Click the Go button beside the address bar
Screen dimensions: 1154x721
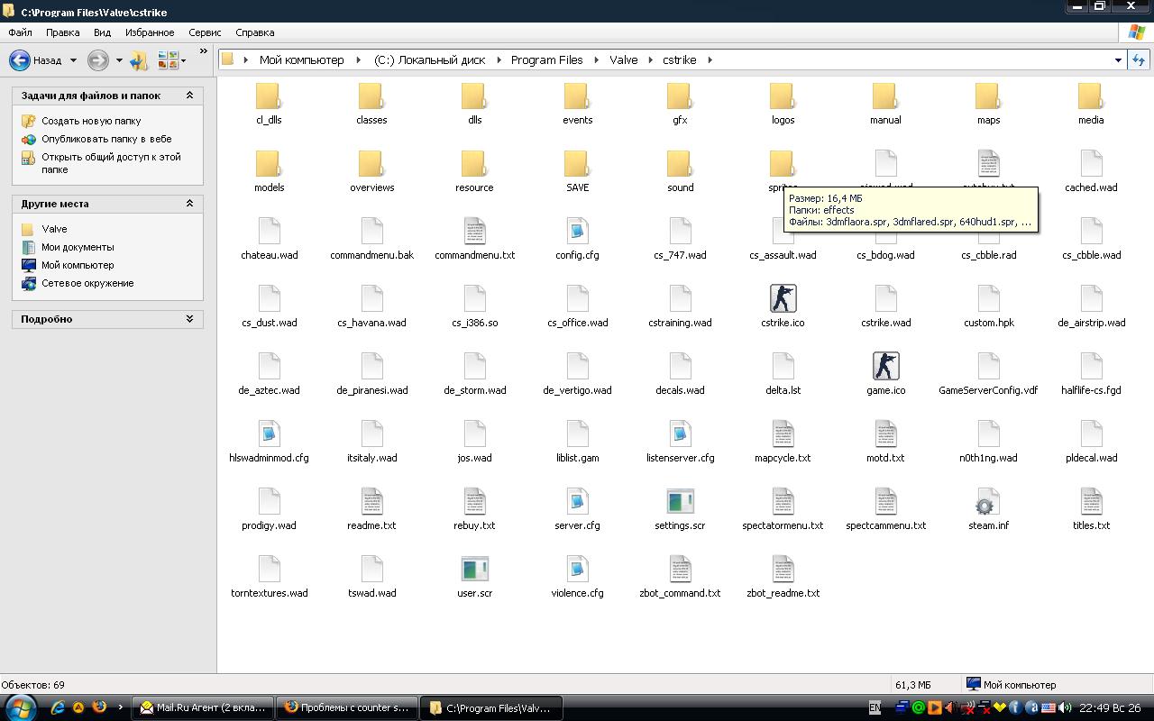click(x=1139, y=60)
